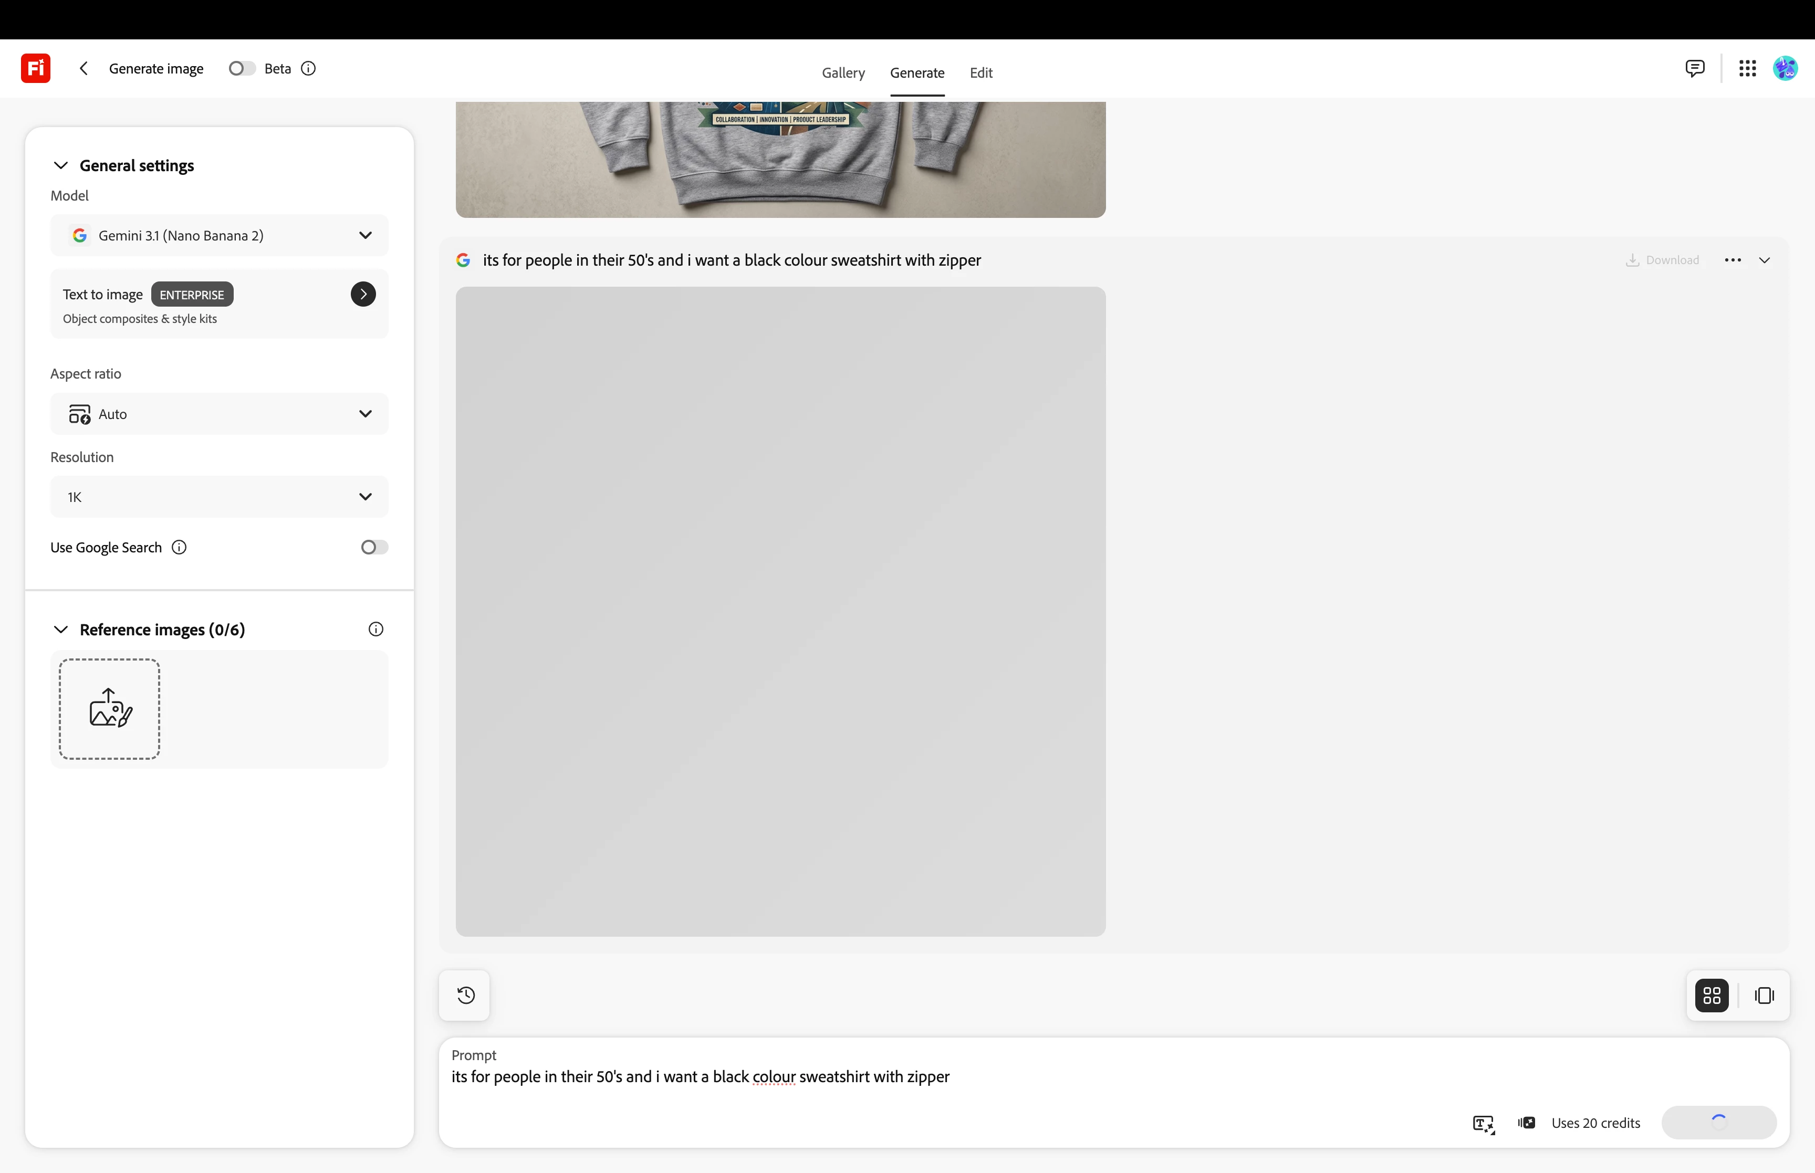Click the 'Generate image' page title

click(156, 69)
